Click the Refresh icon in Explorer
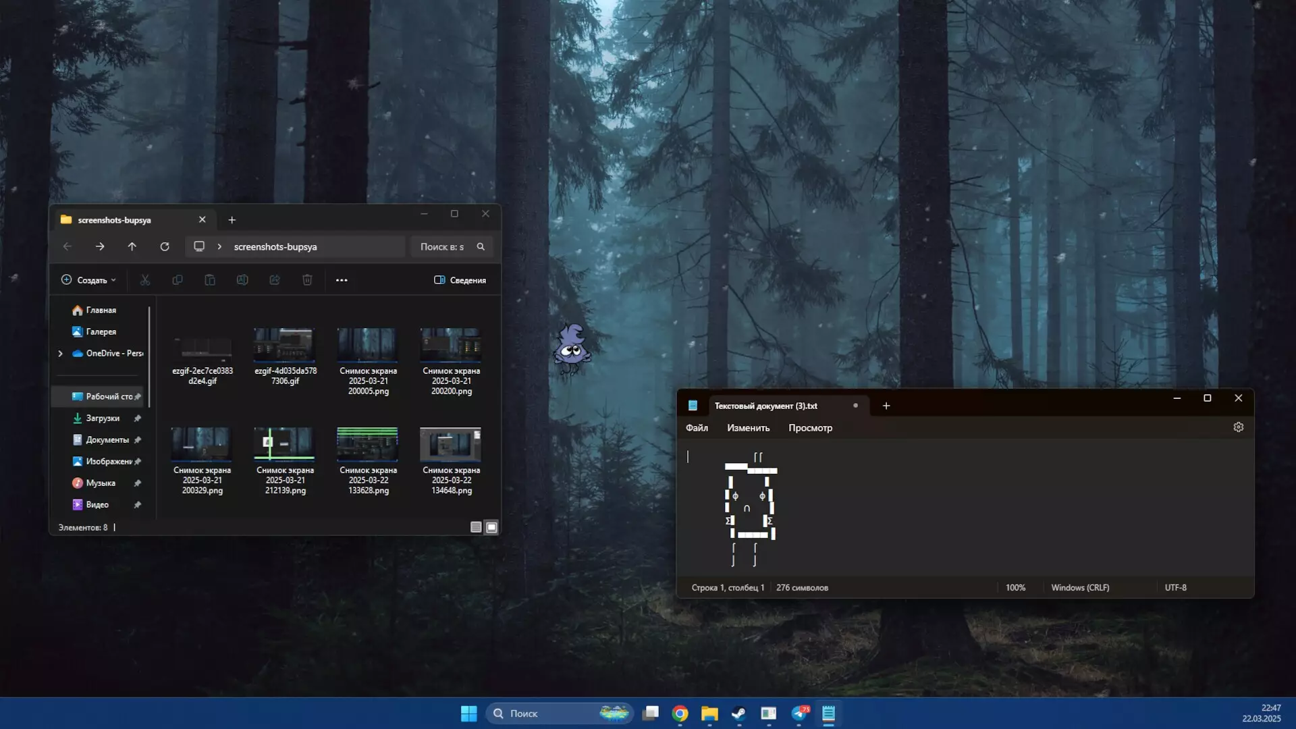The image size is (1296, 729). tap(165, 247)
